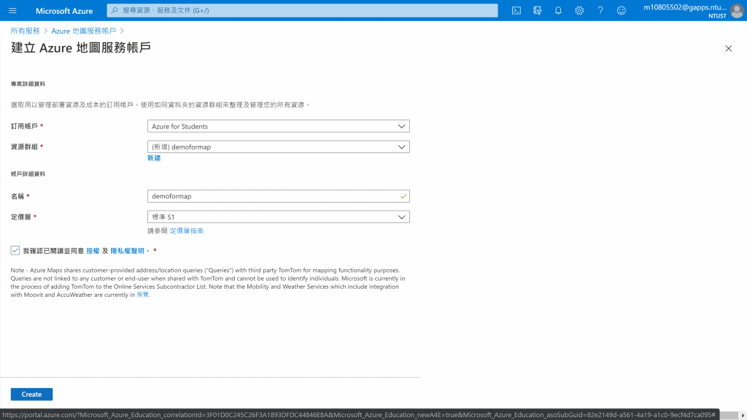
Task: Go to 所有服務 breadcrumb
Action: tap(26, 31)
